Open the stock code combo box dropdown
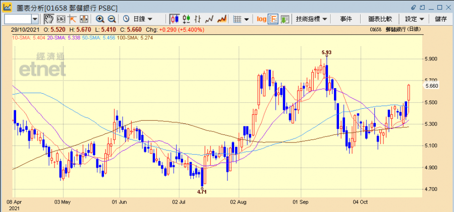The height and width of the screenshot is (212, 454). (x=35, y=19)
